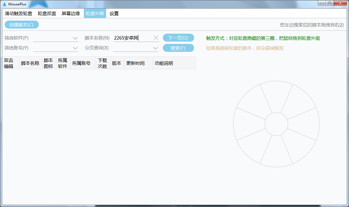
Task: Click the 创建脚本(C) button
Action: tap(21, 25)
